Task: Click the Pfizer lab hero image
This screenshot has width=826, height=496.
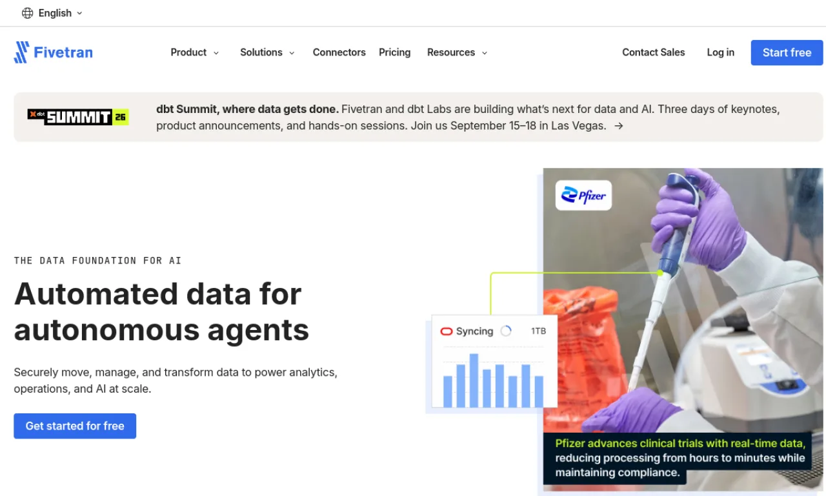Action: [684, 329]
